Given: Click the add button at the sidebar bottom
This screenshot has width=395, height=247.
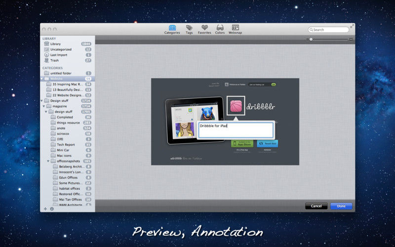Looking at the screenshot, I should [x=45, y=208].
